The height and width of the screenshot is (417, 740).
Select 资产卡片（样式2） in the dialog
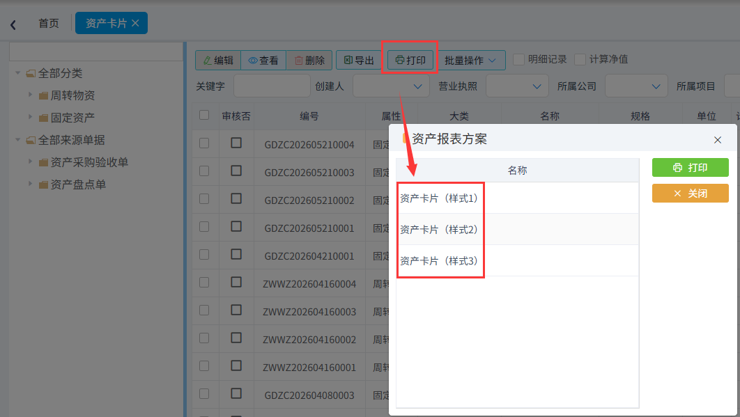517,229
